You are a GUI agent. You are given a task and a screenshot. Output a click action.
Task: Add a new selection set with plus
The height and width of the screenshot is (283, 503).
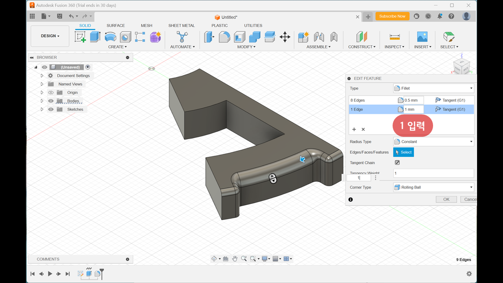354,129
